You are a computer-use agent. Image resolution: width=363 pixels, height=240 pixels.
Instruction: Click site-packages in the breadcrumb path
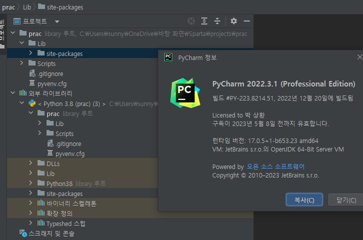tap(65, 7)
